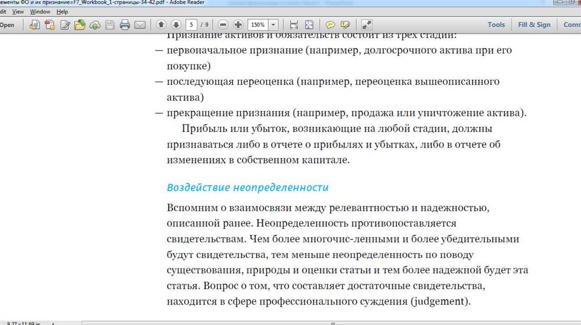Click the text 'последующая переоценка'
Image resolution: width=581 pixels, height=325 pixels.
(x=230, y=82)
